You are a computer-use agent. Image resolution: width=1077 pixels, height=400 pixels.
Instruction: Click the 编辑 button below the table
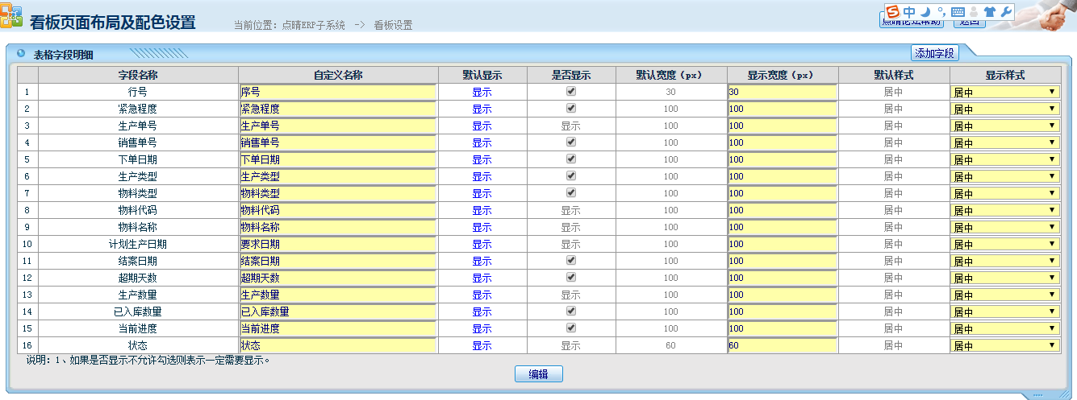[x=538, y=374]
